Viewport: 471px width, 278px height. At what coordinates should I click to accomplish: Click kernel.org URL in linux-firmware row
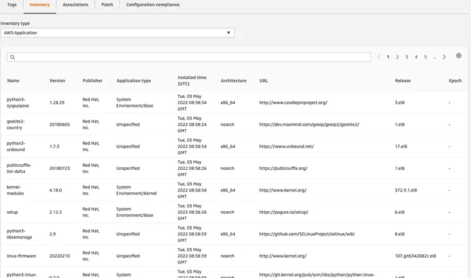(x=283, y=256)
